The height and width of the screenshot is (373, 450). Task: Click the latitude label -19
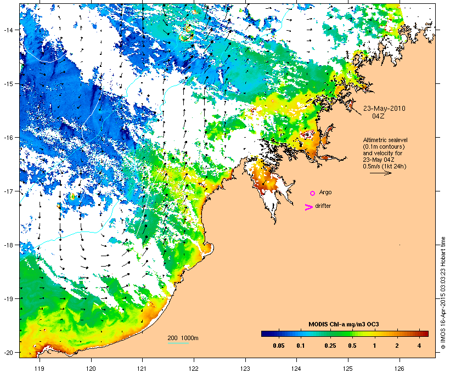(x=8, y=299)
